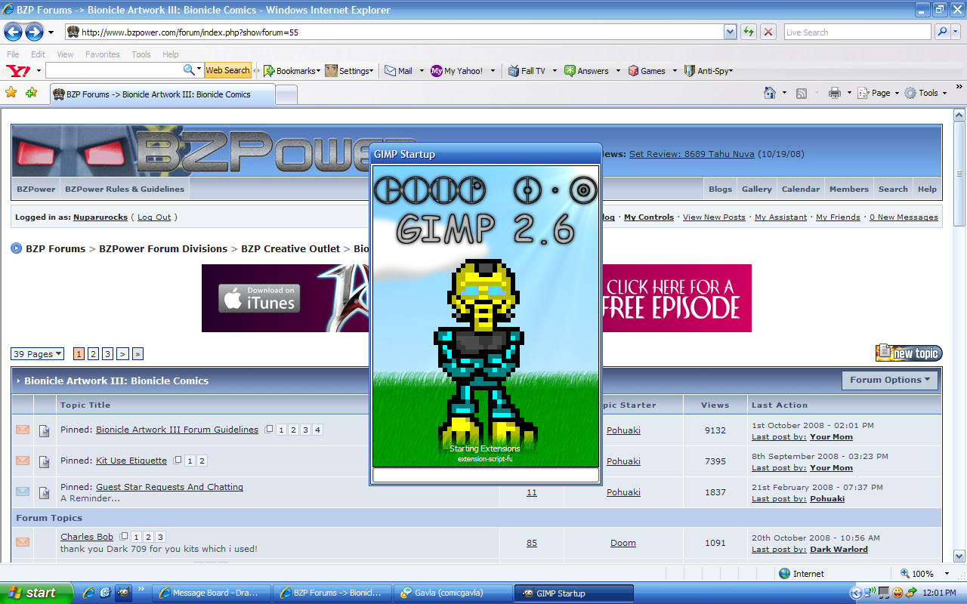Expand the address bar URL dropdown

click(x=730, y=32)
